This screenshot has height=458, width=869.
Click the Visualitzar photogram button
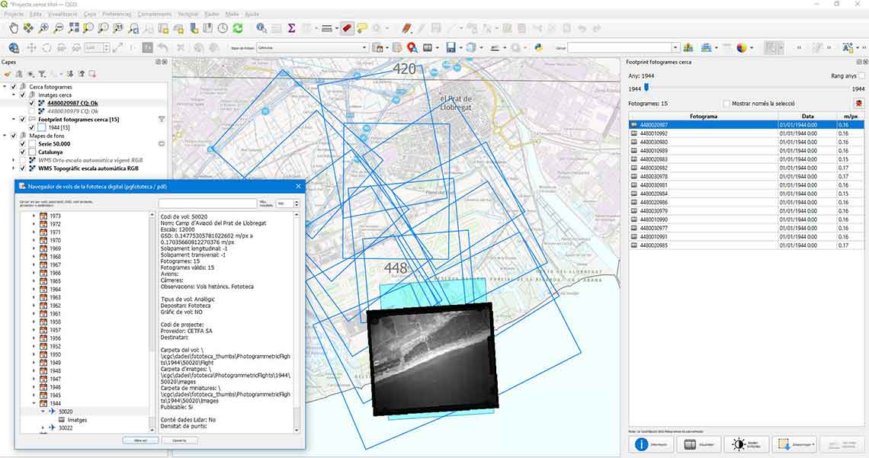click(699, 444)
